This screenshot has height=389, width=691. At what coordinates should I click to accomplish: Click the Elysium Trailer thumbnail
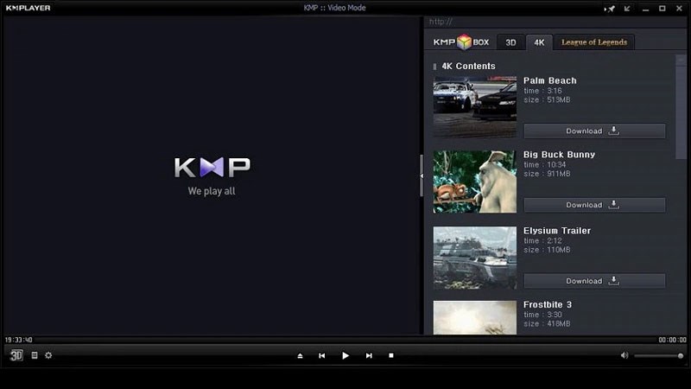coord(474,258)
